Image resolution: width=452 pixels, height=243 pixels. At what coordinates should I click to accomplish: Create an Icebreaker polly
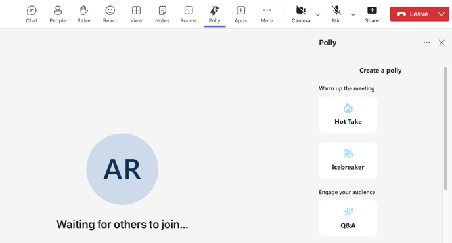(348, 160)
